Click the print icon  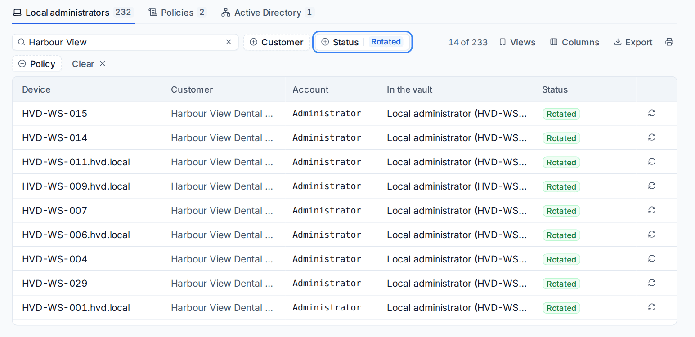(x=669, y=42)
